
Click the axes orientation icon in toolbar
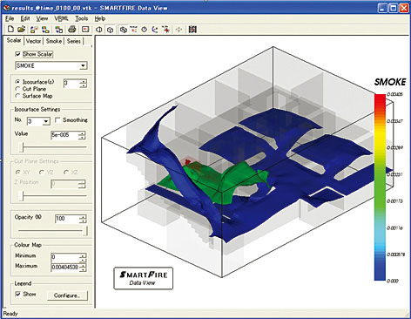coord(155,30)
